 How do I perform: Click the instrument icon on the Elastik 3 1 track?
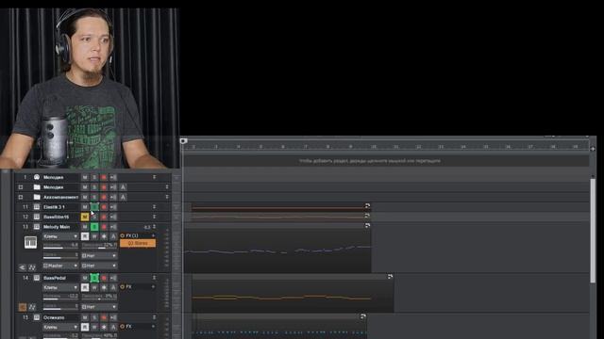[37, 207]
